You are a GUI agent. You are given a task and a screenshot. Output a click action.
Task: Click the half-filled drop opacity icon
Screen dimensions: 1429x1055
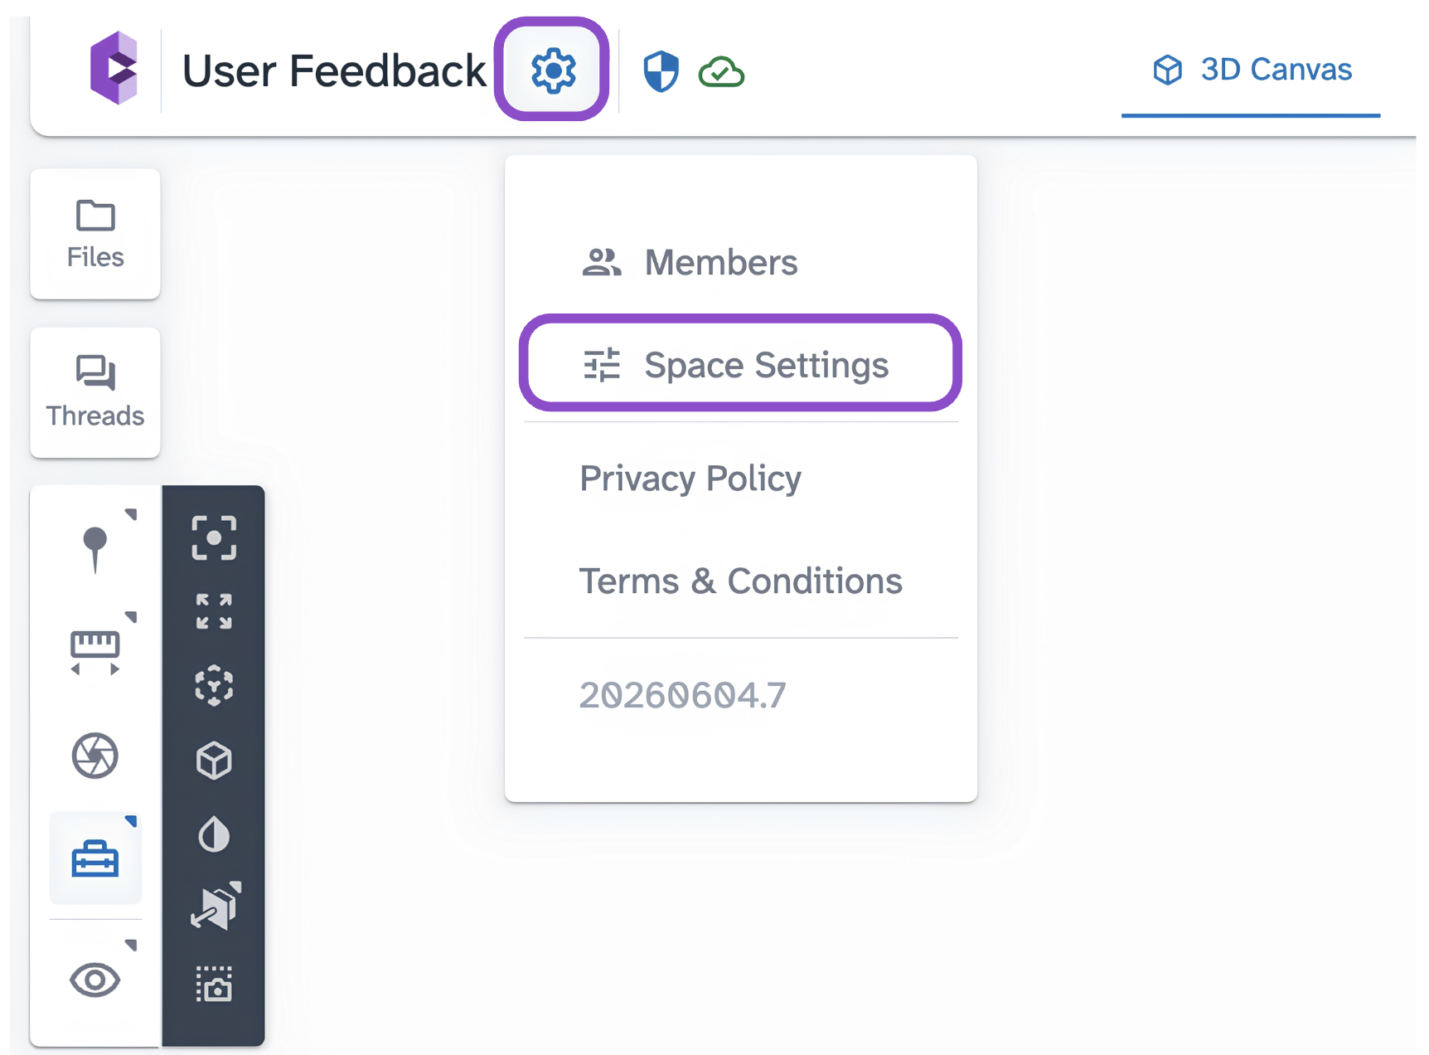214,834
